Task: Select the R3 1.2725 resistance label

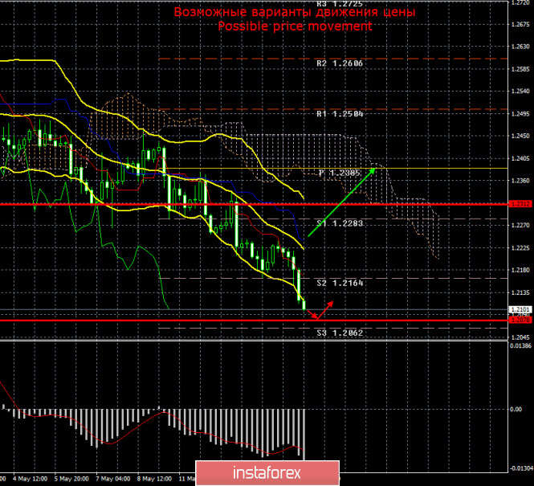Action: tap(340, 4)
